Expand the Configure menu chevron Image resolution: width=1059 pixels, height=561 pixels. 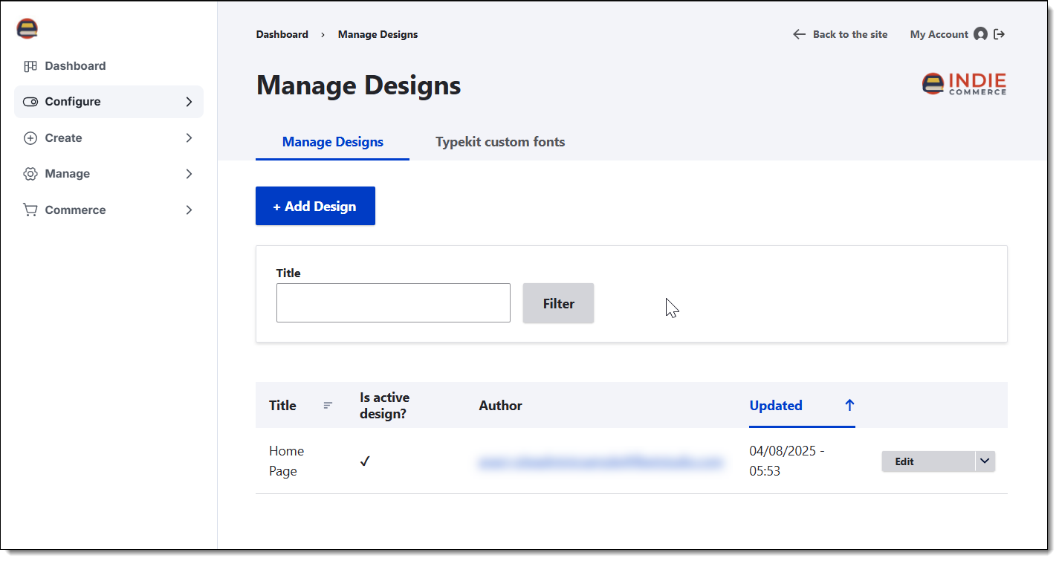point(189,102)
